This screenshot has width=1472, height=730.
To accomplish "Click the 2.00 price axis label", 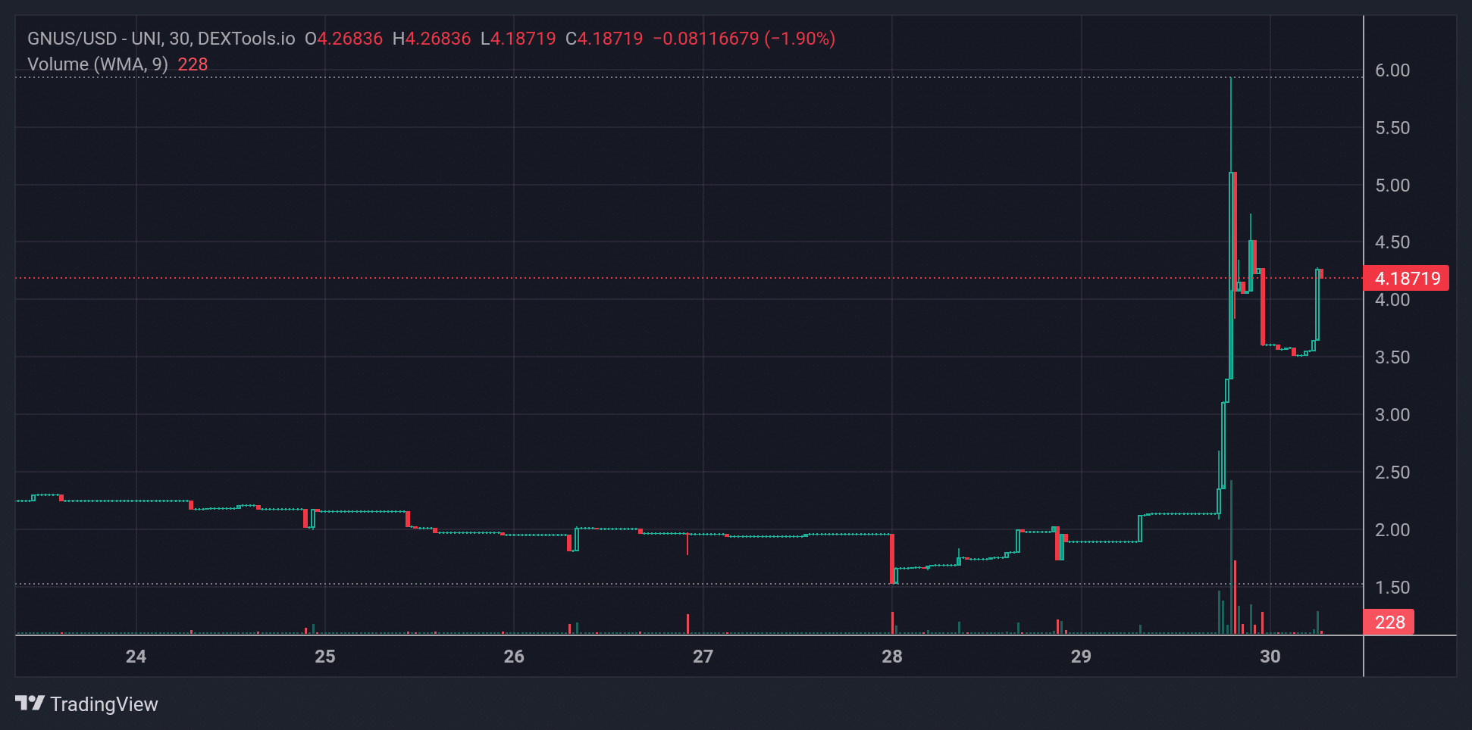I will coord(1392,530).
